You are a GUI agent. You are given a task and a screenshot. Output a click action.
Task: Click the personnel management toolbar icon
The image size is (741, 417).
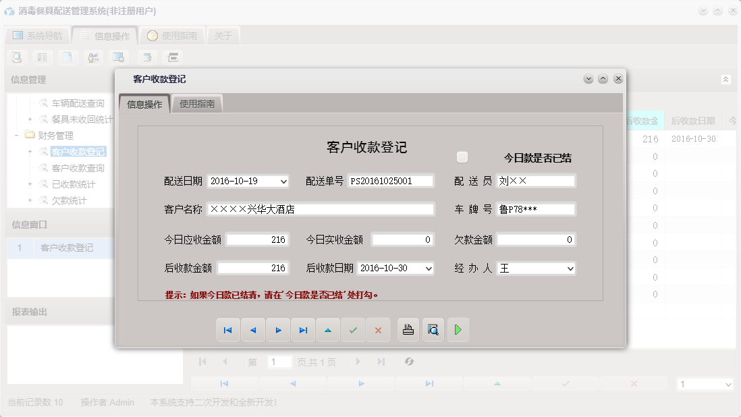94,57
